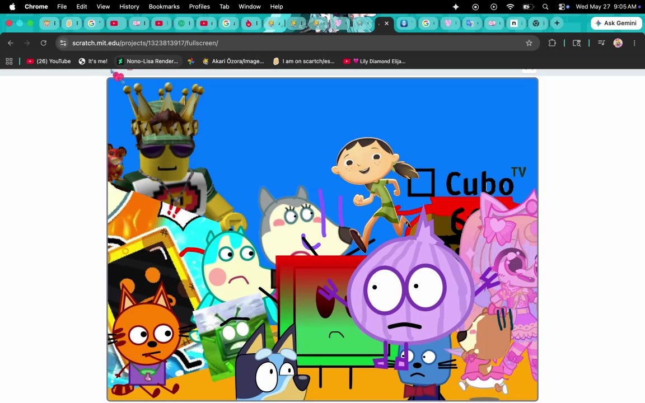Open the media controls music-note icon
The height and width of the screenshot is (403, 645).
click(x=601, y=43)
